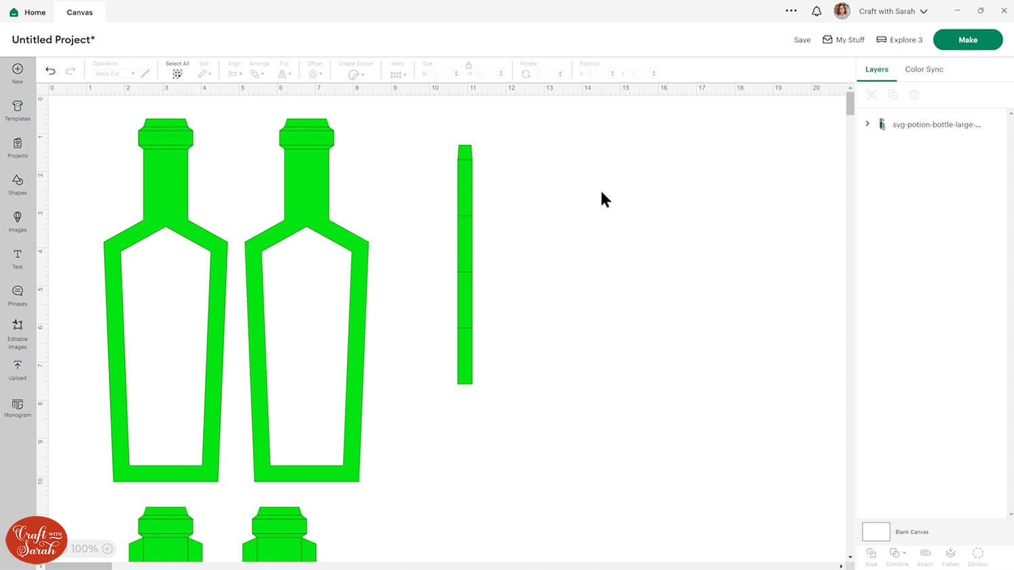This screenshot has width=1014, height=570.
Task: Select the Canvas tab
Action: (80, 12)
